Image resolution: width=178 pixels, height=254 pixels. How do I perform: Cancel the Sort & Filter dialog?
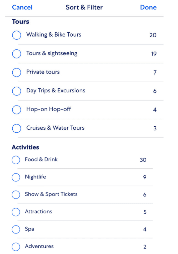point(22,7)
